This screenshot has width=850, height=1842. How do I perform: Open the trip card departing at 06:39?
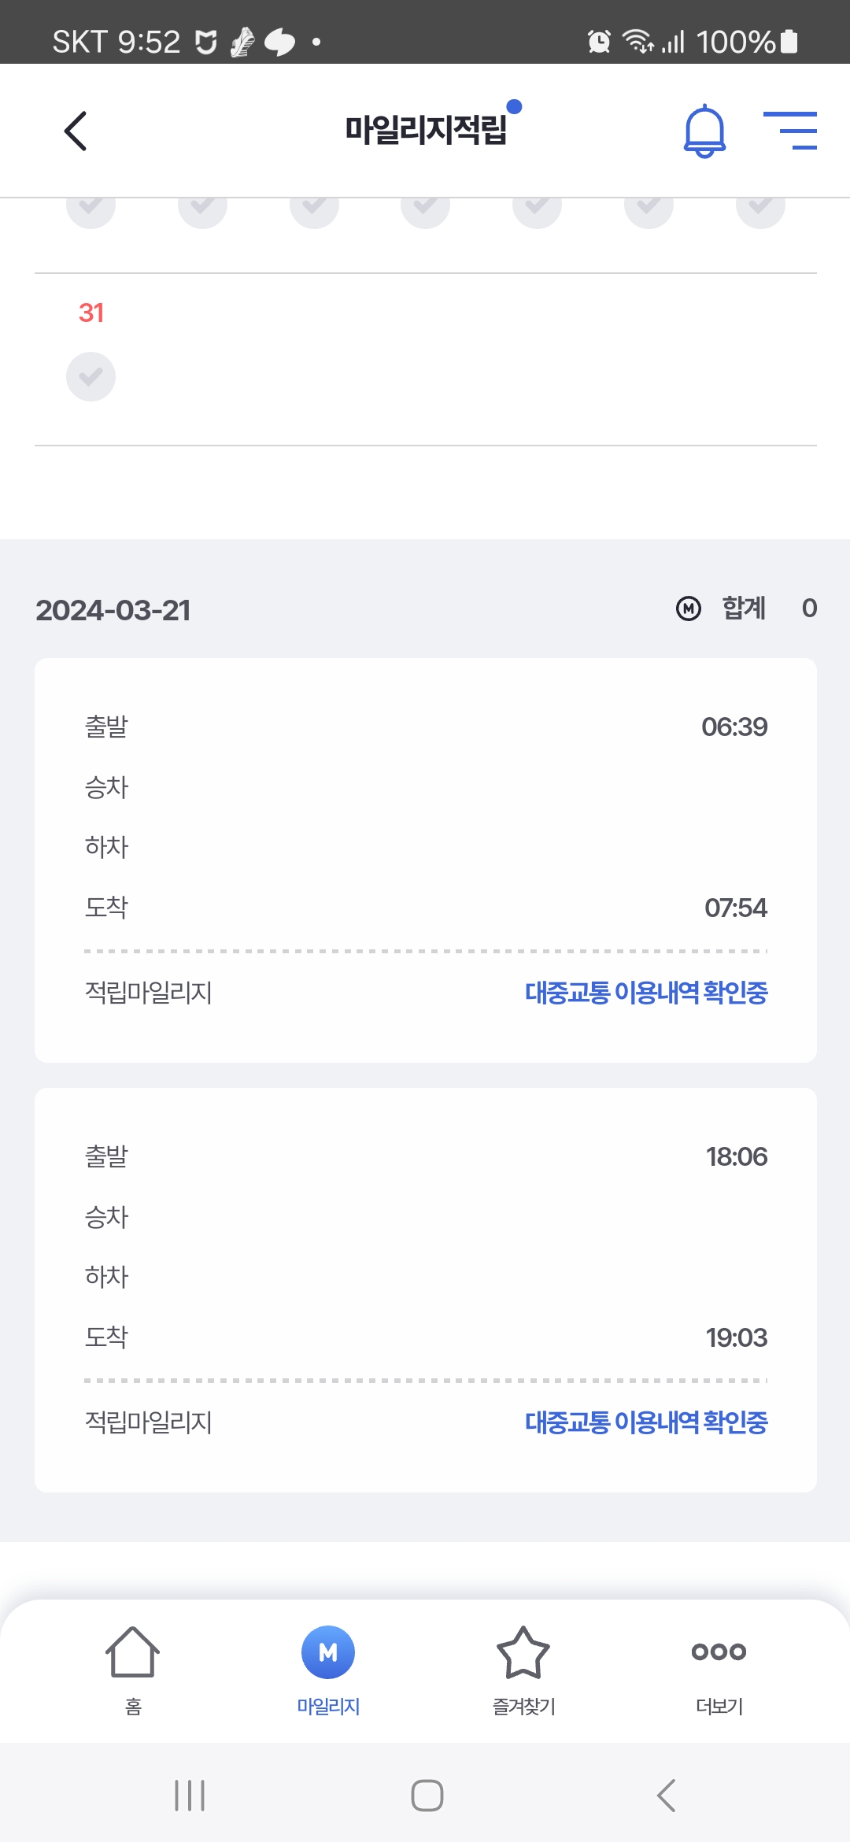pyautogui.click(x=425, y=819)
